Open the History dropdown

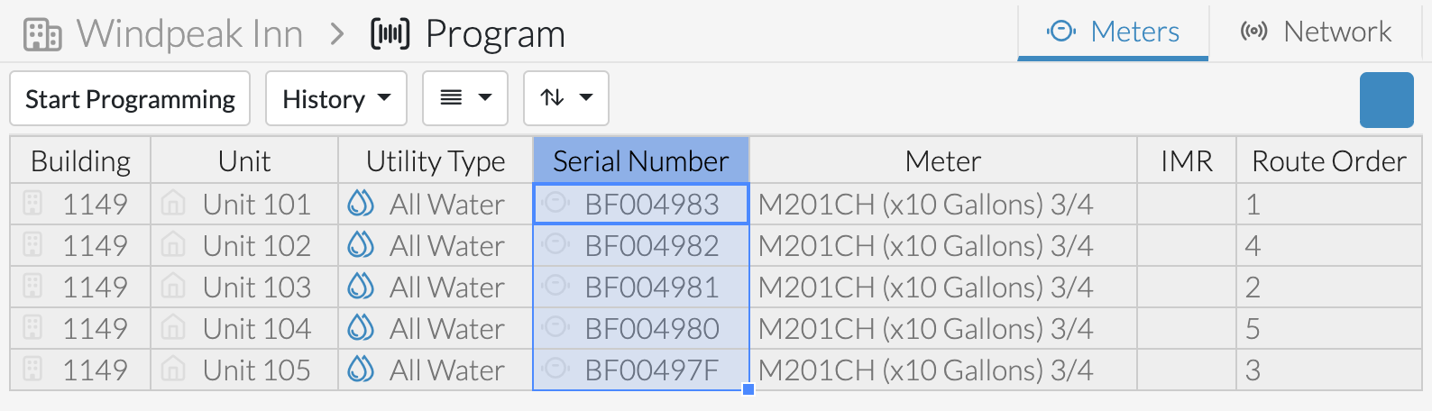[336, 98]
